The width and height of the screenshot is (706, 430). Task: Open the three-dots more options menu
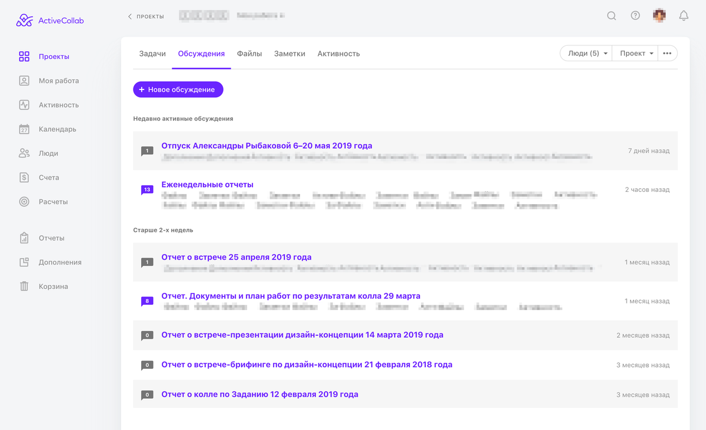click(x=667, y=53)
